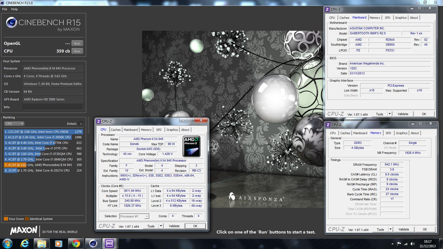Image resolution: width=443 pixels, height=249 pixels.
Task: Select ranking row Intel Core i5-3317U
Action: 43,170
